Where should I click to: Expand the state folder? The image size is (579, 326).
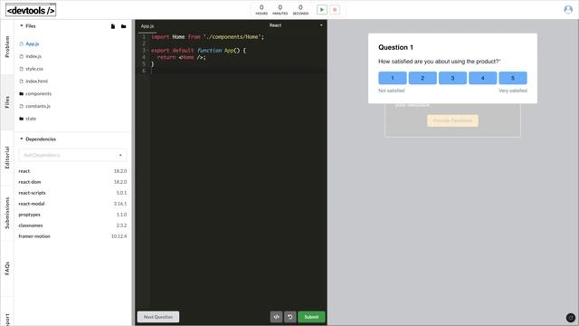[x=31, y=119]
